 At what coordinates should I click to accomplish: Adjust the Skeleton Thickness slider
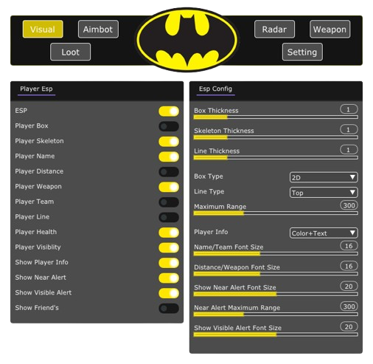(276, 137)
